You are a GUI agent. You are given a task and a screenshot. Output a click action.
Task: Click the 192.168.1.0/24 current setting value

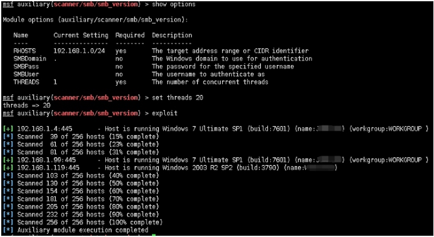coord(77,50)
